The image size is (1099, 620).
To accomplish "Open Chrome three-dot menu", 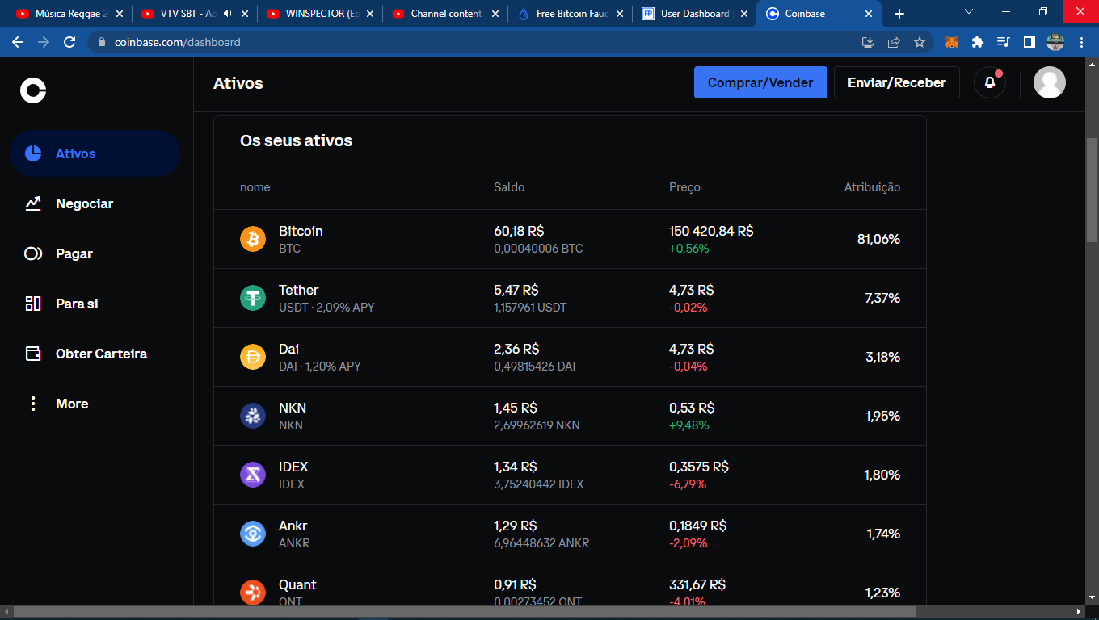I will click(1081, 42).
